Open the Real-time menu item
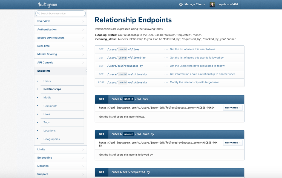Image resolution: width=282 pixels, height=178 pixels. (44, 46)
